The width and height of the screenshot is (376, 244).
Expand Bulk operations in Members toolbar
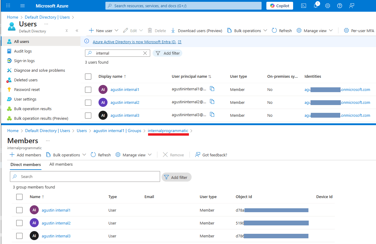[x=66, y=155]
